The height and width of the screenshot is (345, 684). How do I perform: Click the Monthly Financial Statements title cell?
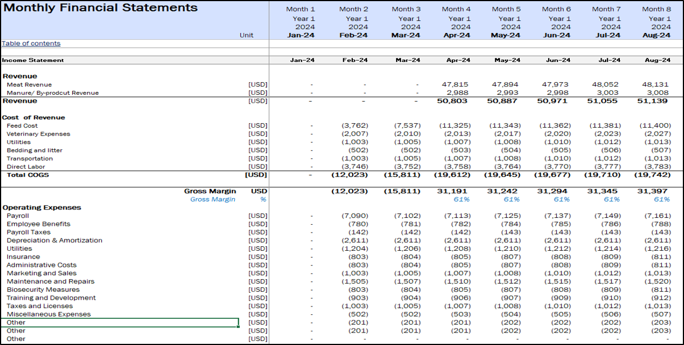click(x=101, y=8)
